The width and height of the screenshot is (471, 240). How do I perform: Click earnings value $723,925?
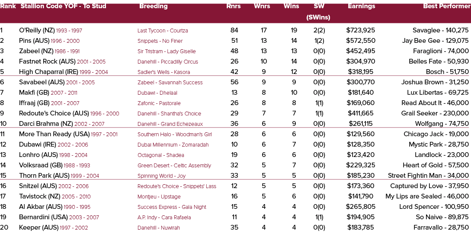(360, 30)
